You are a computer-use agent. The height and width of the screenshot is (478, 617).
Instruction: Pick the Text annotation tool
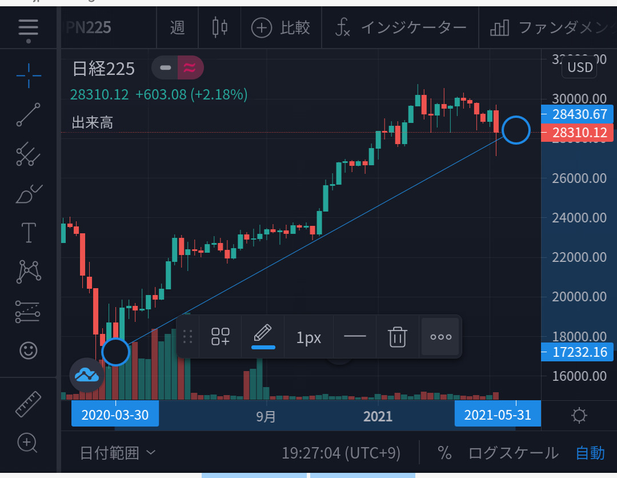click(28, 233)
